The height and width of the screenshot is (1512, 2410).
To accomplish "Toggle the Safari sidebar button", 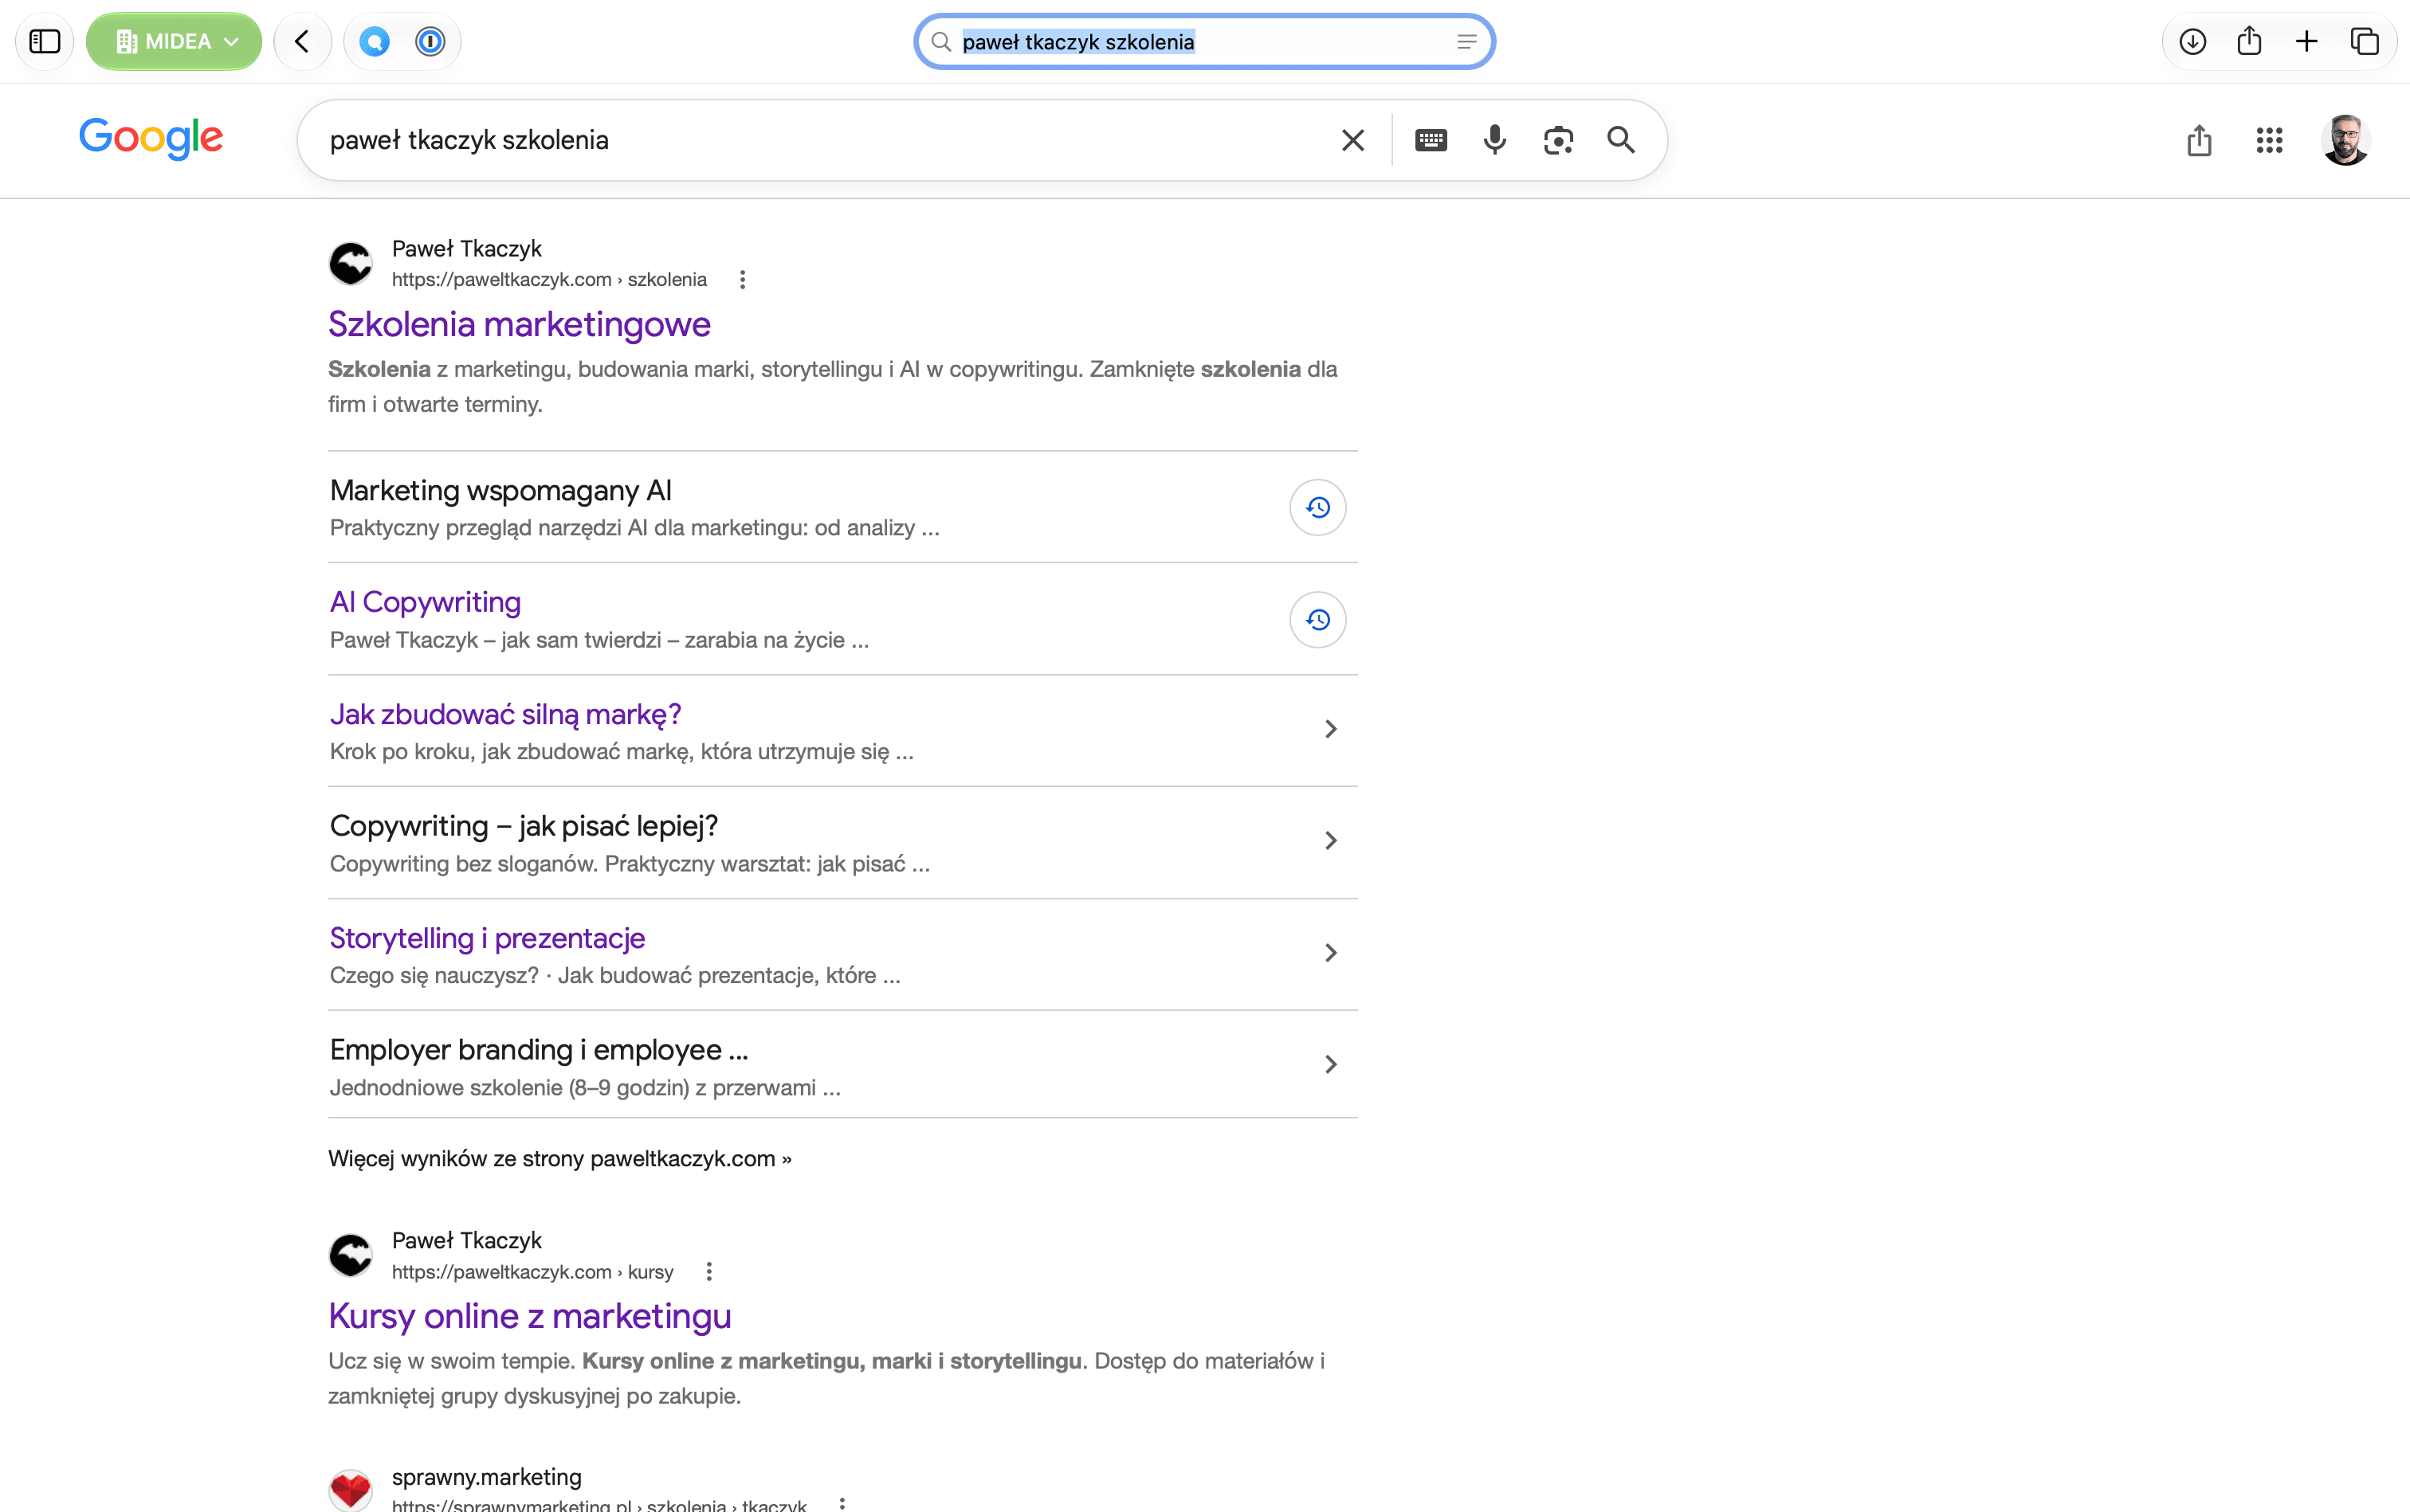I will click(x=45, y=42).
